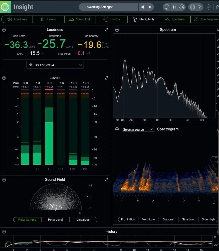Choose the Side High spectrogram view
219x251 pixels.
[208, 219]
